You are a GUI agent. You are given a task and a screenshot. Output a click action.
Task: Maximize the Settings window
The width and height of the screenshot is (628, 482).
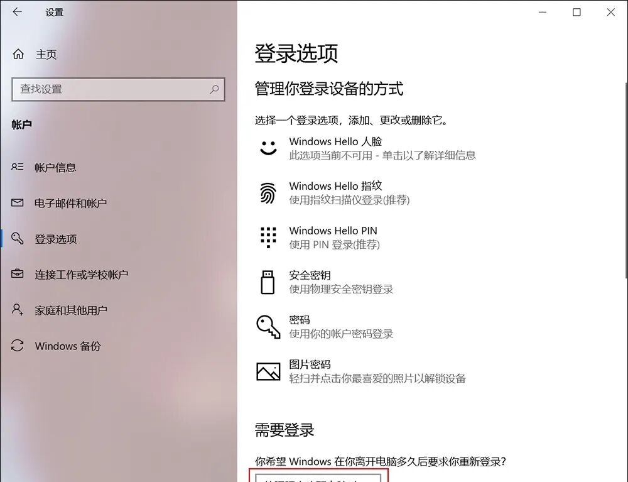(x=577, y=12)
